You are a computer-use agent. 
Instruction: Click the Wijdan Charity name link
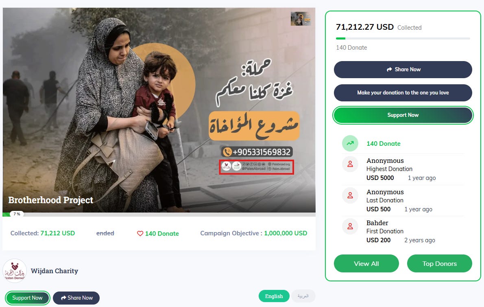click(55, 271)
